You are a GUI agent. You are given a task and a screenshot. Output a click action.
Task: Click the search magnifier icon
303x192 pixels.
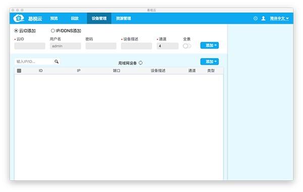point(57,62)
